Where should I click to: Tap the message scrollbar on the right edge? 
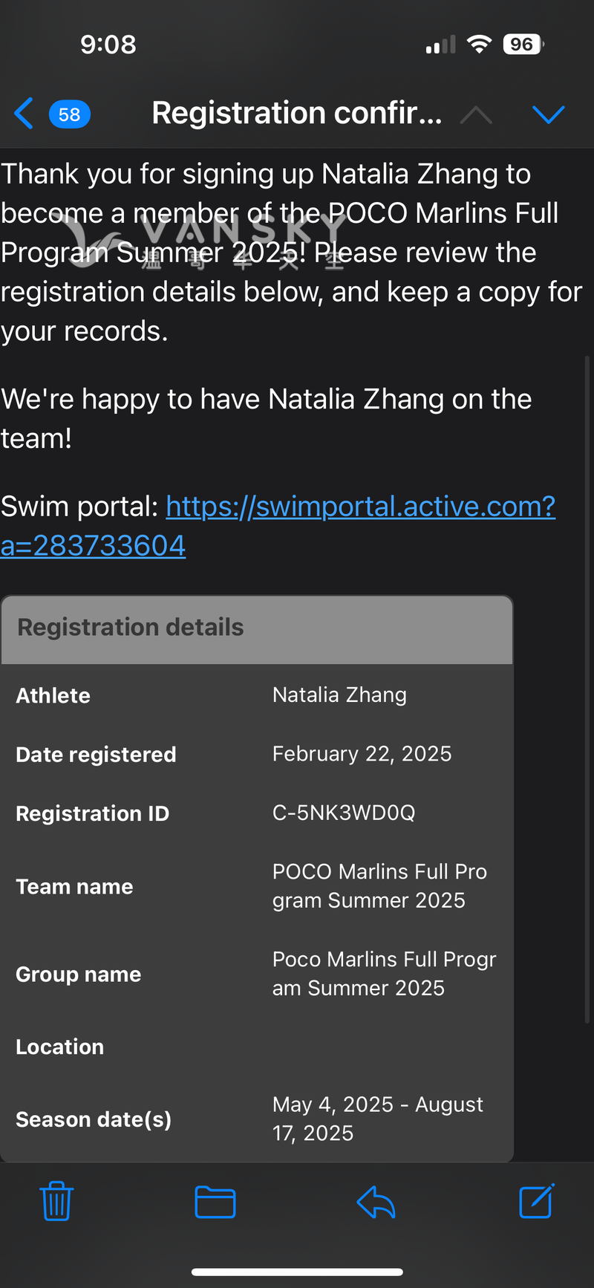click(x=587, y=691)
